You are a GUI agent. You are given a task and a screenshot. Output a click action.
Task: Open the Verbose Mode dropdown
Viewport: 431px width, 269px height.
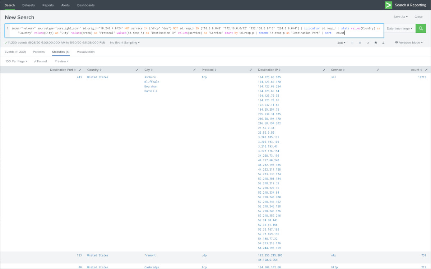click(409, 43)
